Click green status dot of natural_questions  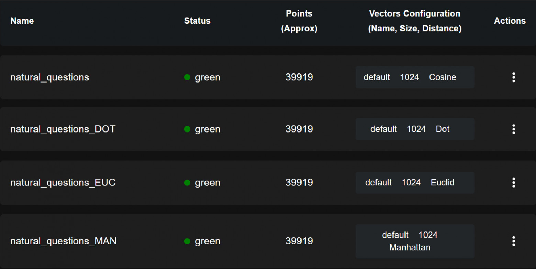(x=187, y=77)
